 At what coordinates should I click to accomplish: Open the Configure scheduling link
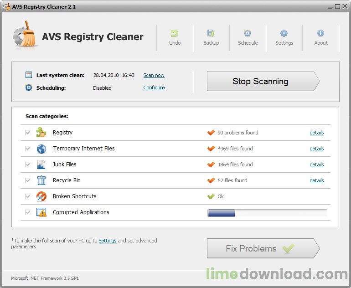pyautogui.click(x=154, y=87)
